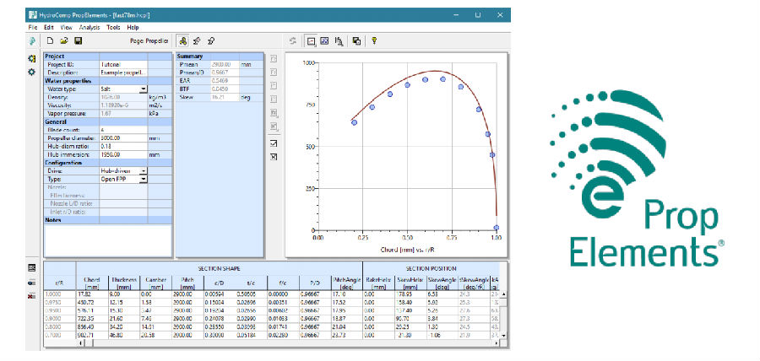Open the File menu
The image size is (760, 361).
32,28
